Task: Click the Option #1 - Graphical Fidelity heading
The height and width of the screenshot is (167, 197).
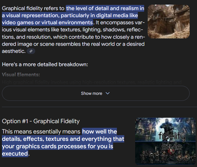Action: tap(41, 121)
